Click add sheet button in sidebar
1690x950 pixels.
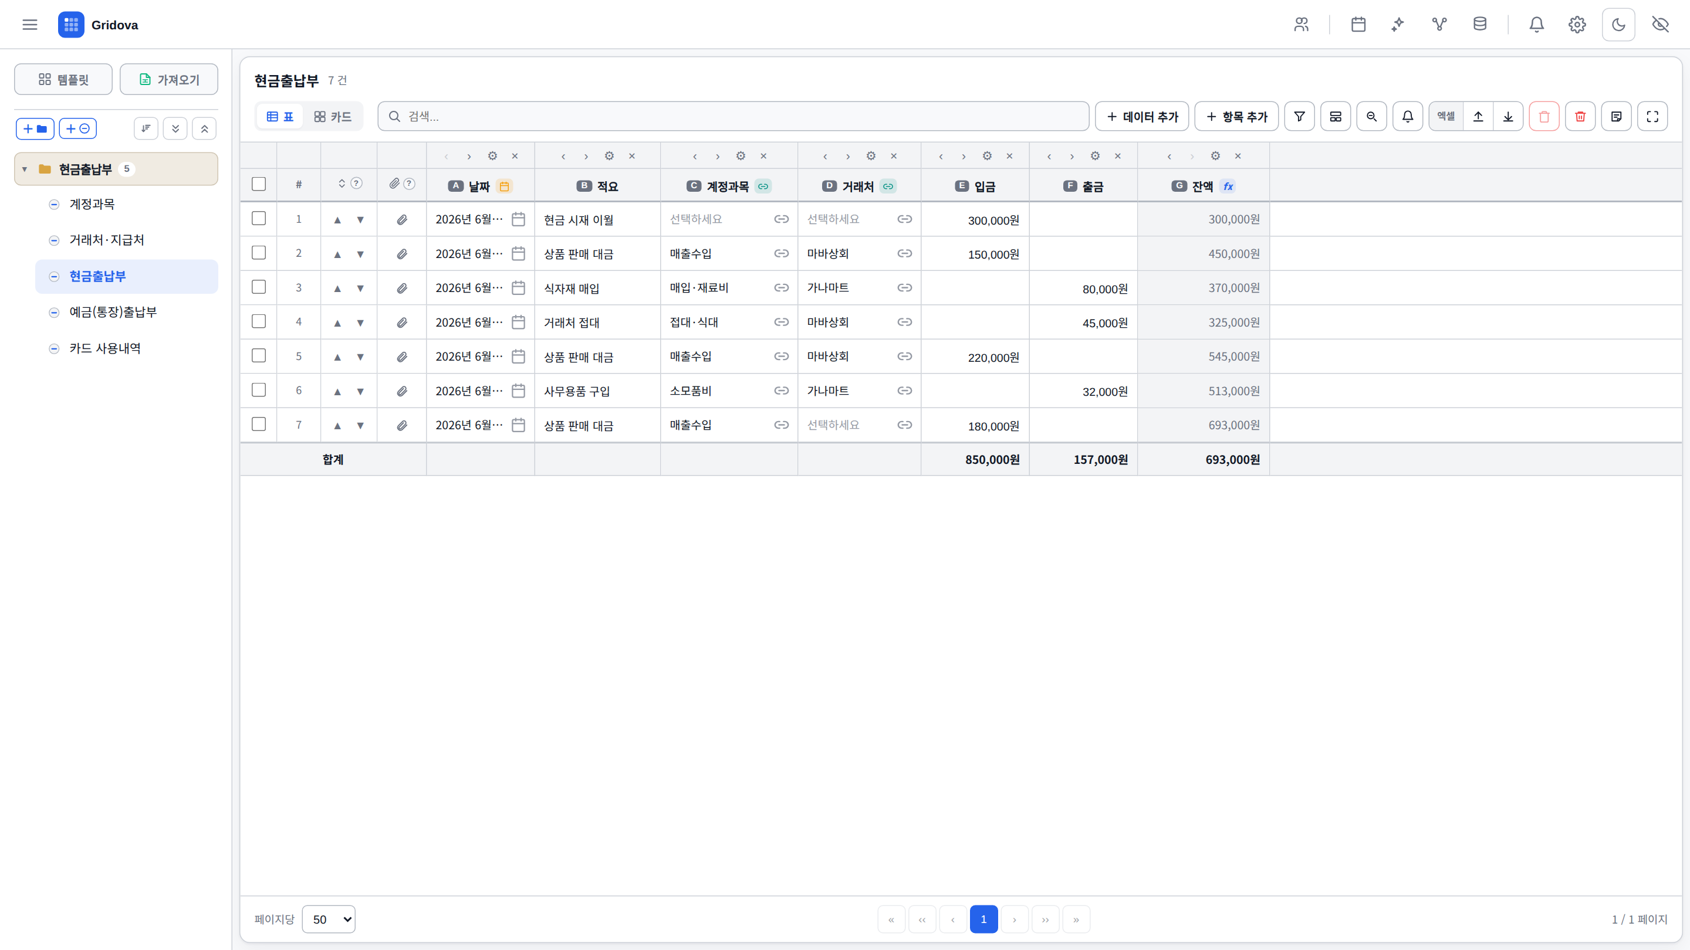click(78, 128)
